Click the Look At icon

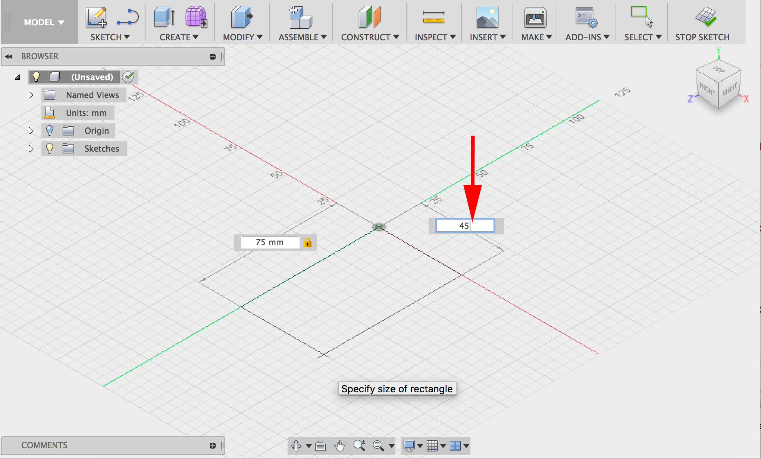(320, 446)
